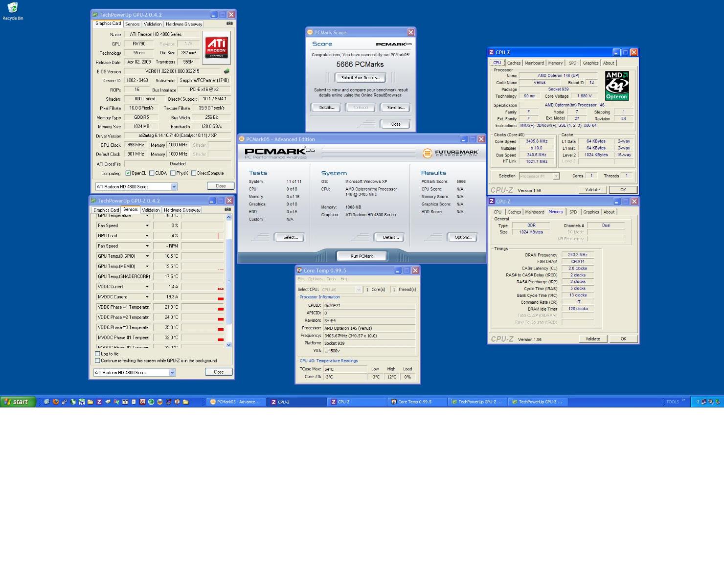Click Details... button in PCMark Score window
This screenshot has width=724, height=587.
(327, 108)
